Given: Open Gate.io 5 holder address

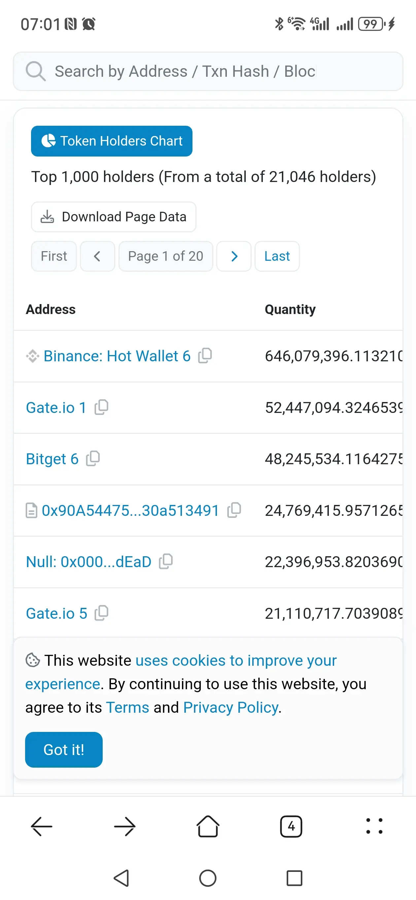Looking at the screenshot, I should coord(56,613).
